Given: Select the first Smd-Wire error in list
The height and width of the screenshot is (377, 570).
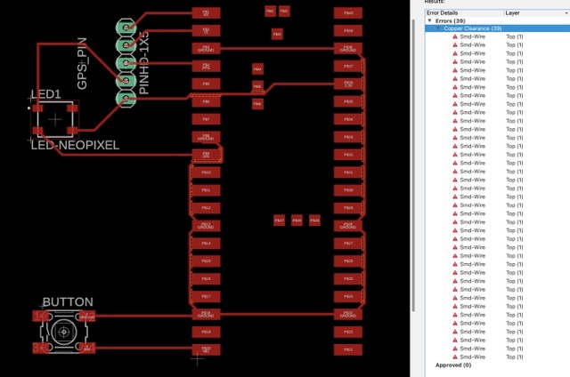Looking at the screenshot, I should (x=472, y=36).
